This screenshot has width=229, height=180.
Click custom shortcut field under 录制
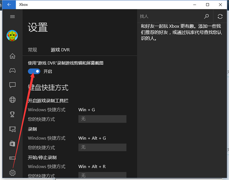102,148
